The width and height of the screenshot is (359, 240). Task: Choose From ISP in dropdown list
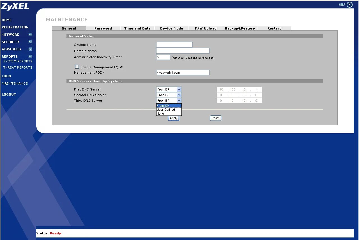(x=169, y=106)
